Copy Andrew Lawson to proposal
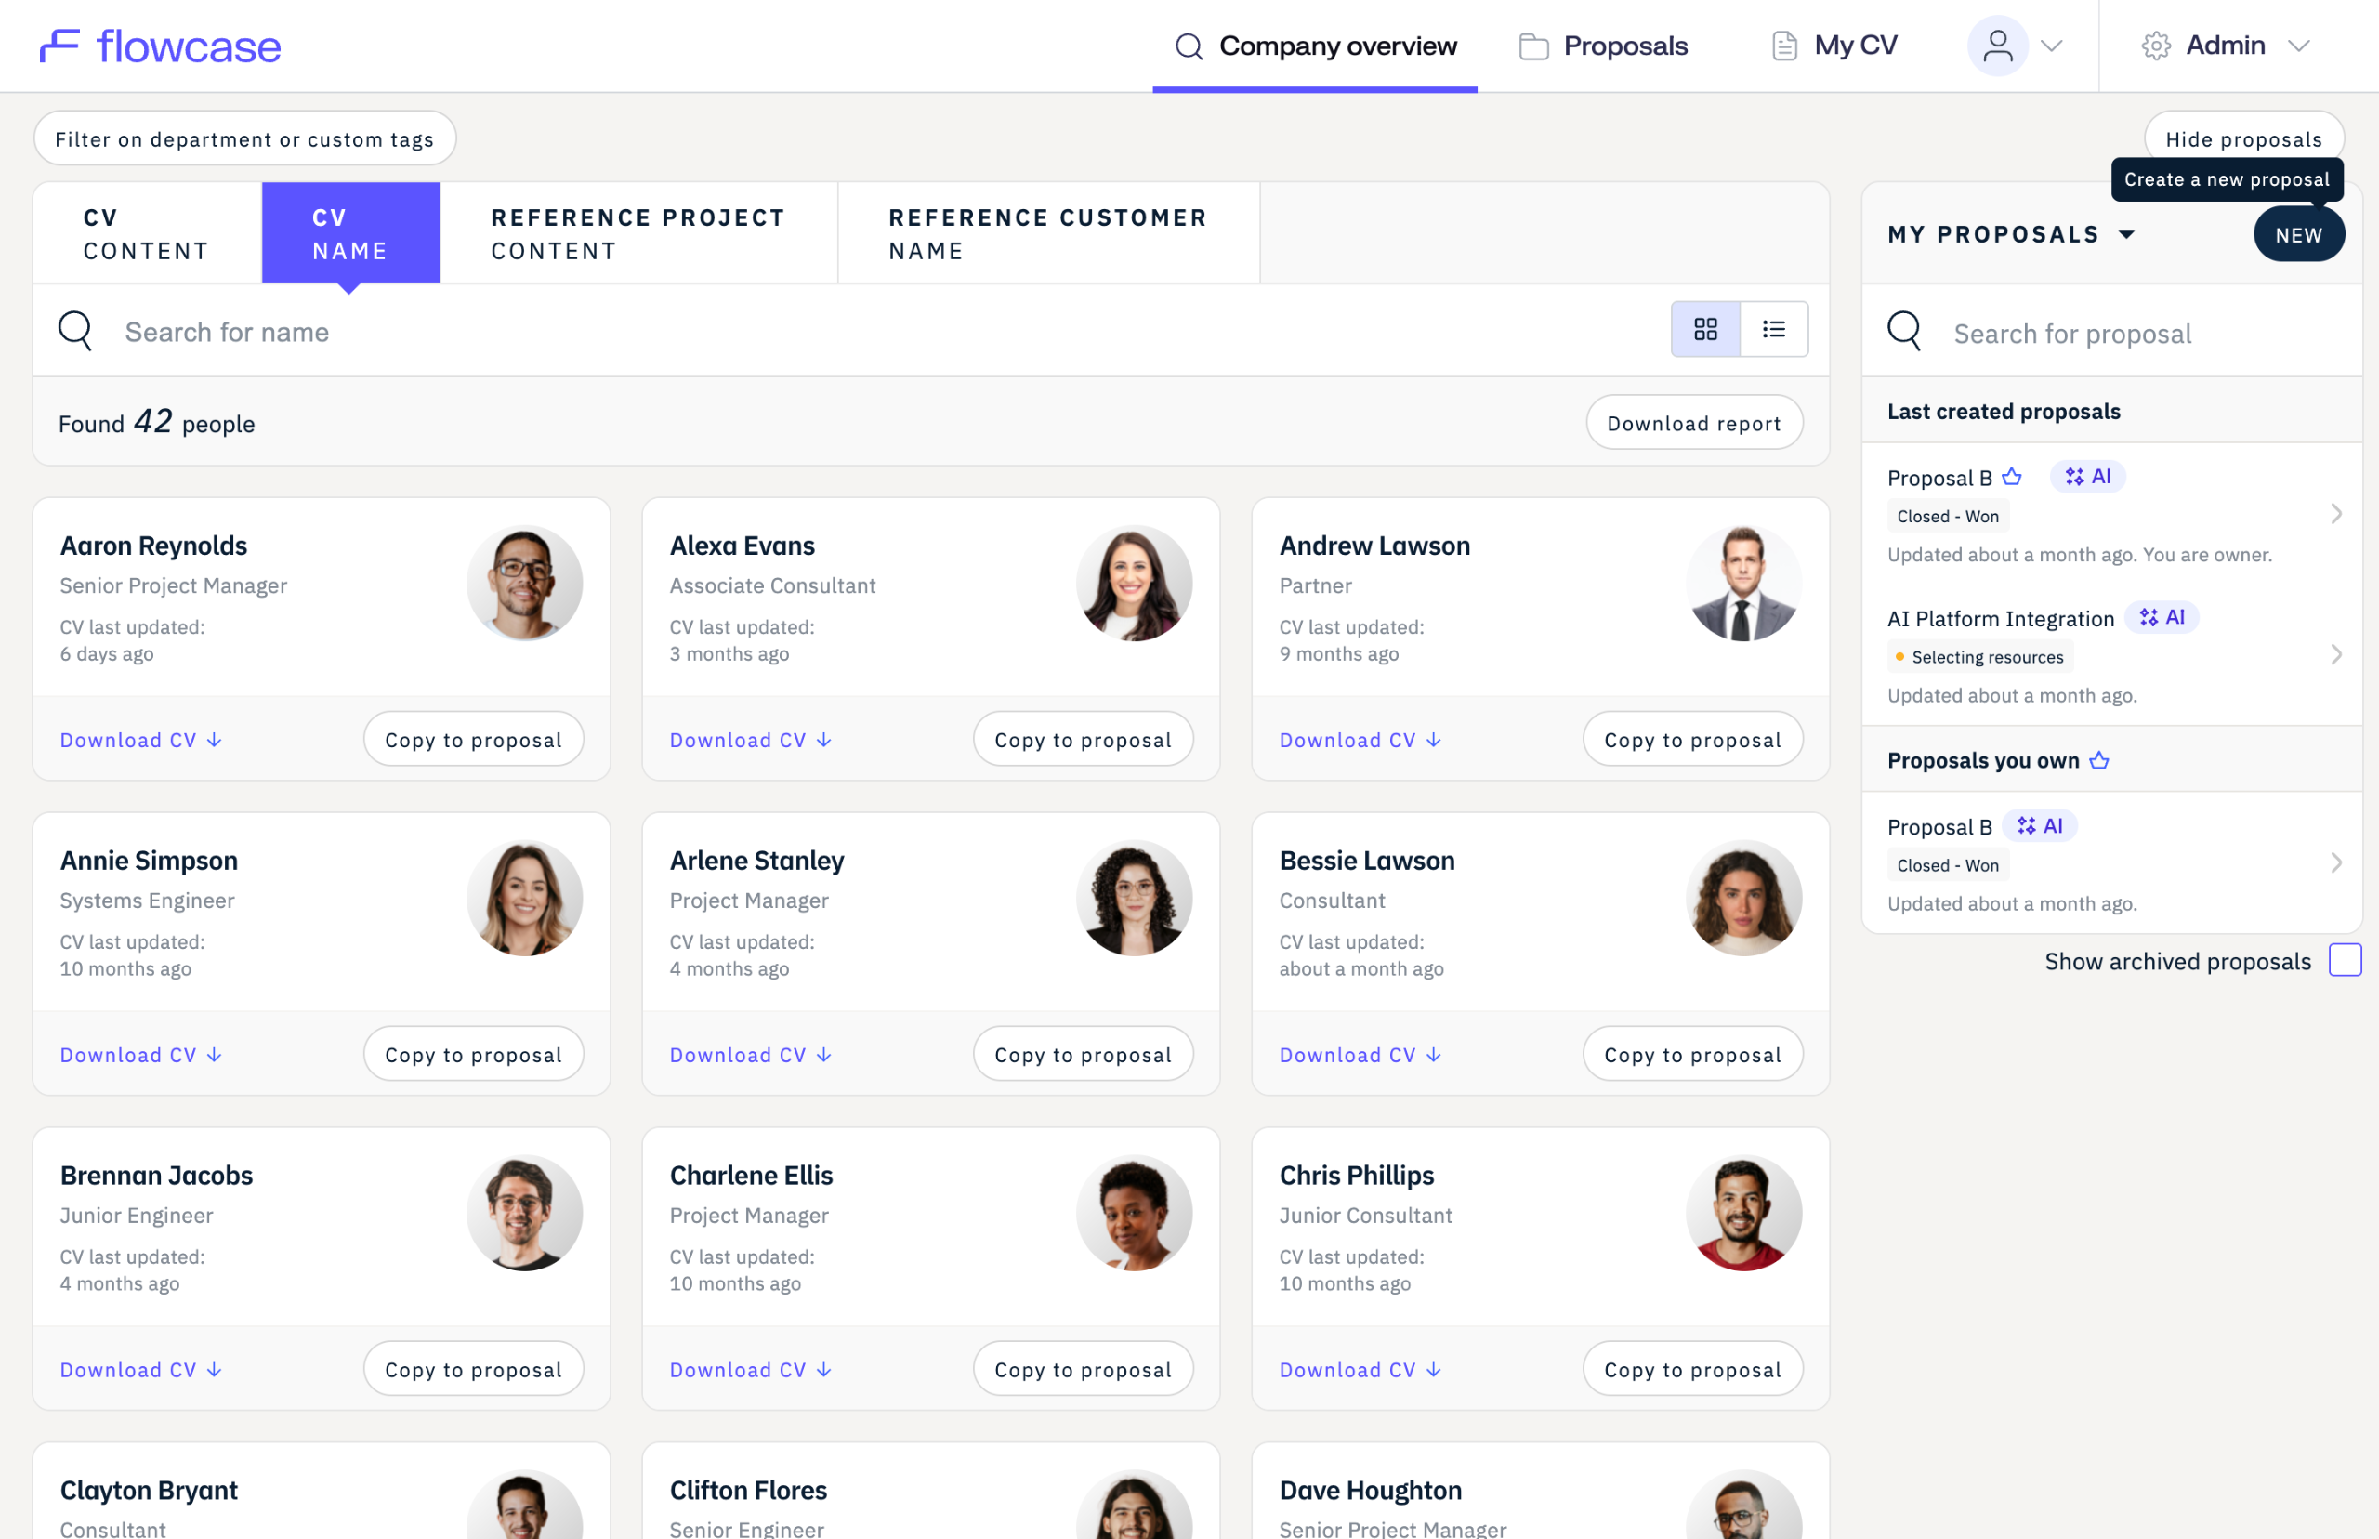2379x1539 pixels. tap(1692, 740)
